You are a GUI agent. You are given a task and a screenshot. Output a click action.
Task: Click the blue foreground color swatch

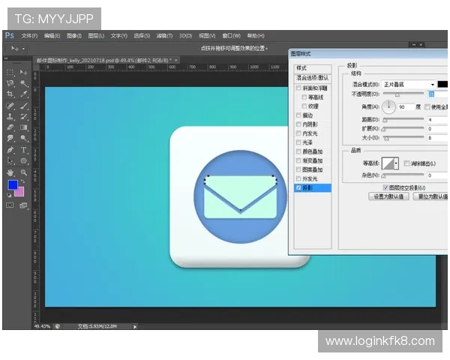13,185
